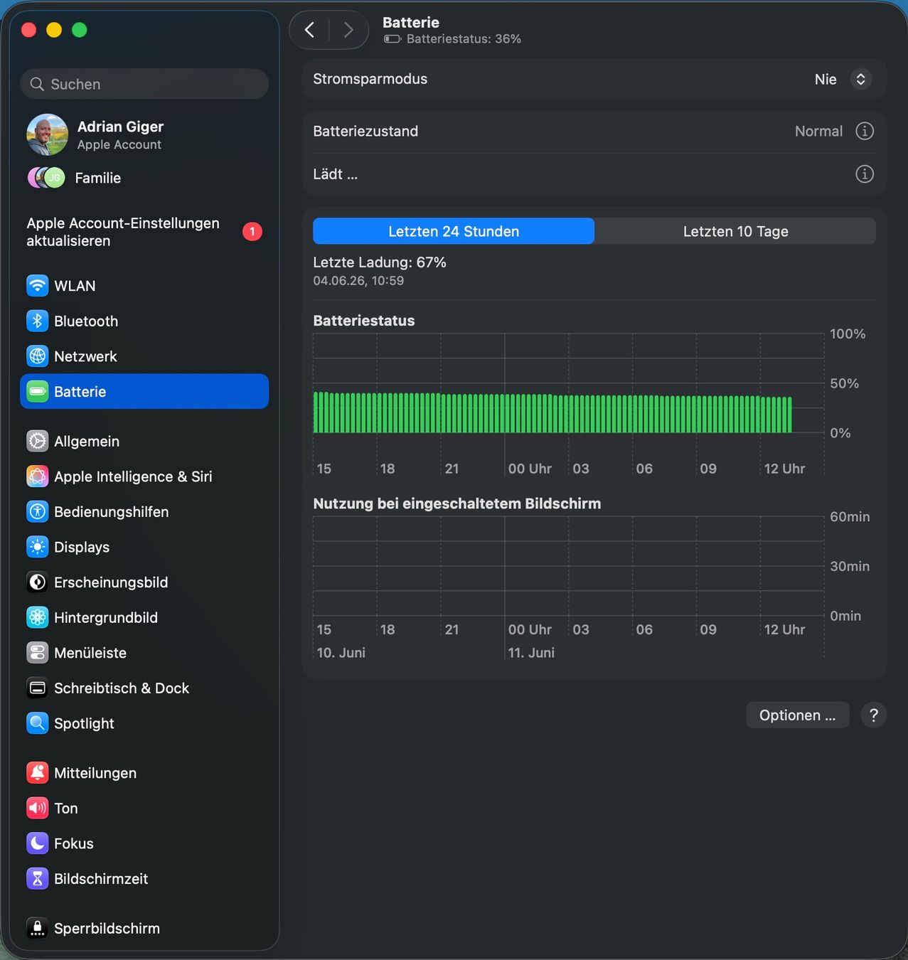Open Ton speaker icon

38,808
